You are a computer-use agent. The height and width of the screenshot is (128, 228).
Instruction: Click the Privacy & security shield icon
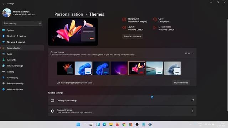click(x=4, y=84)
